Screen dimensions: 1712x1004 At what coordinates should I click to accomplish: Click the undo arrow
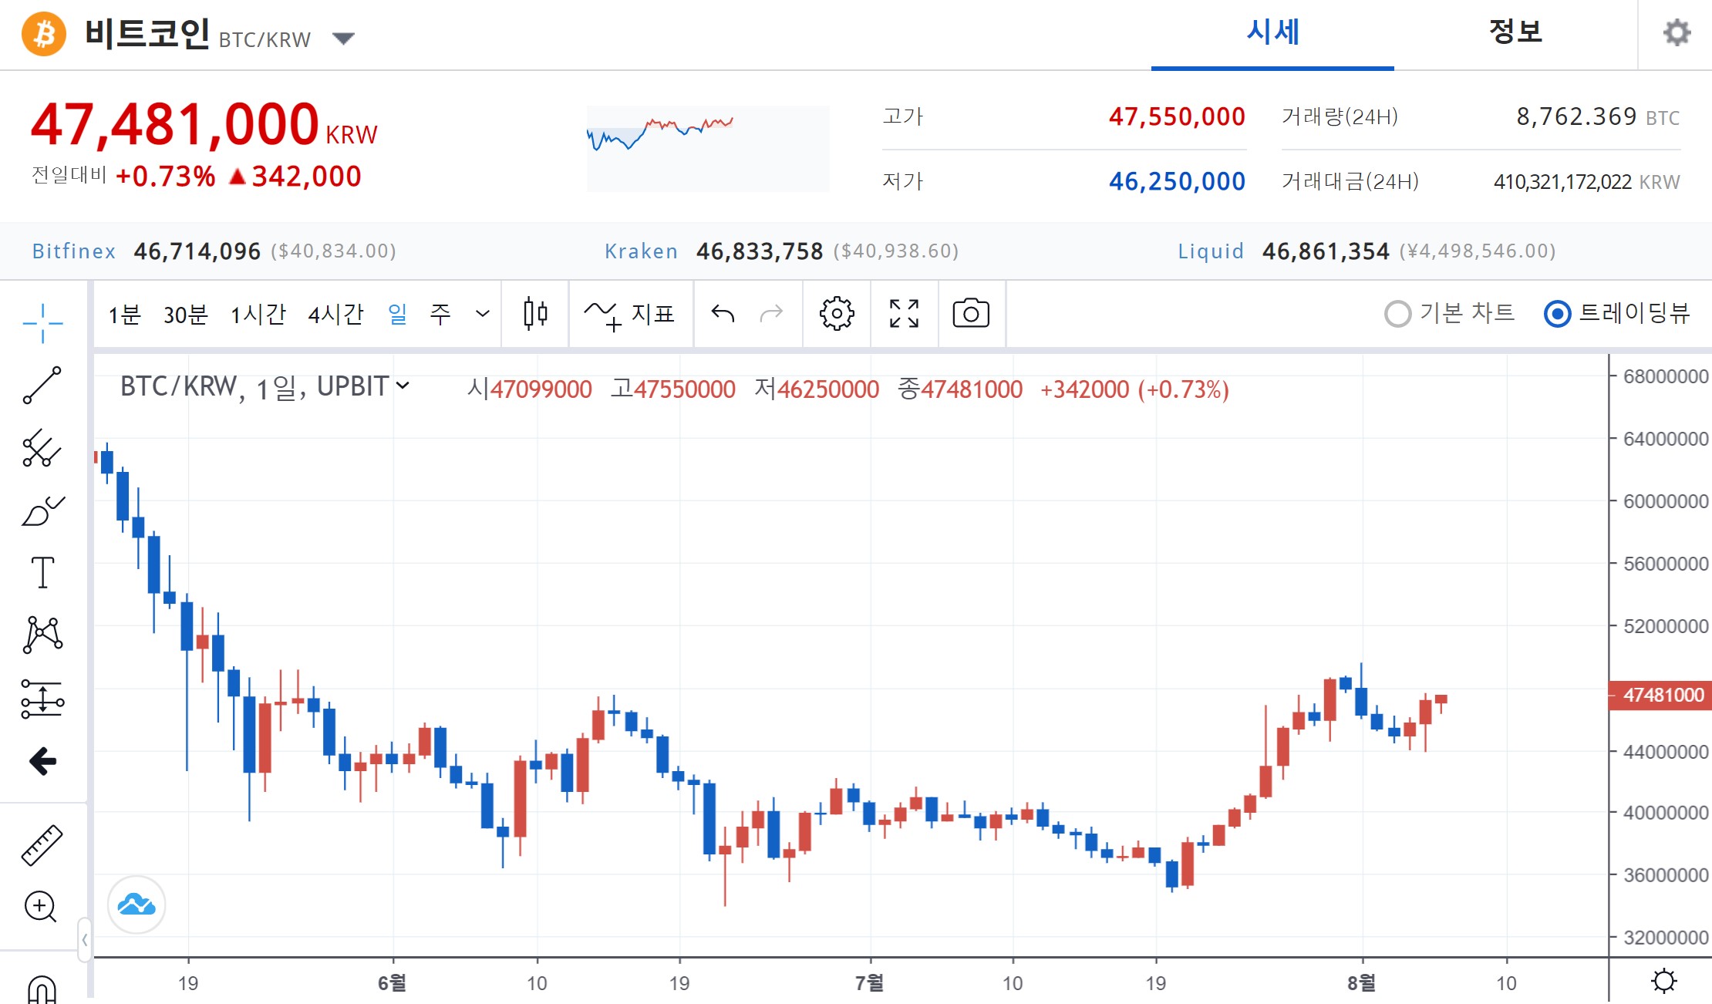(x=723, y=314)
